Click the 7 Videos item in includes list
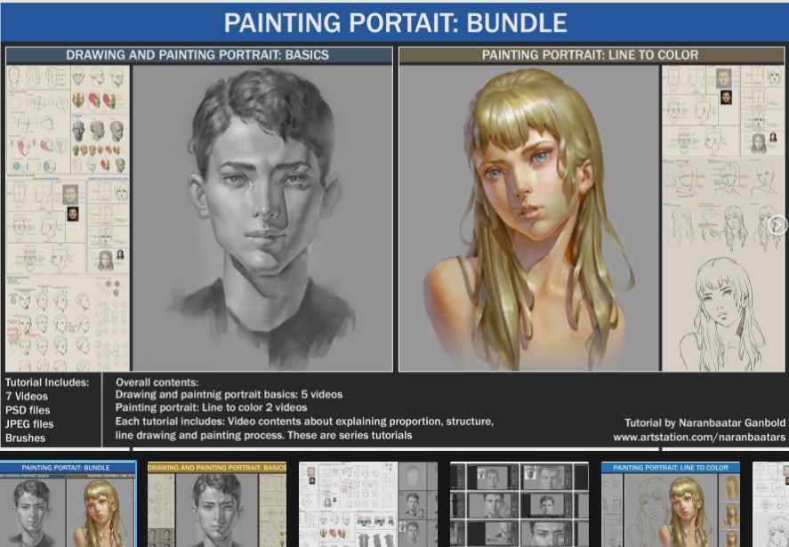Screen dimensions: 789x547 (x=28, y=396)
